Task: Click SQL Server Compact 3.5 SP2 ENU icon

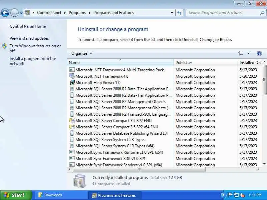Action: (x=72, y=121)
